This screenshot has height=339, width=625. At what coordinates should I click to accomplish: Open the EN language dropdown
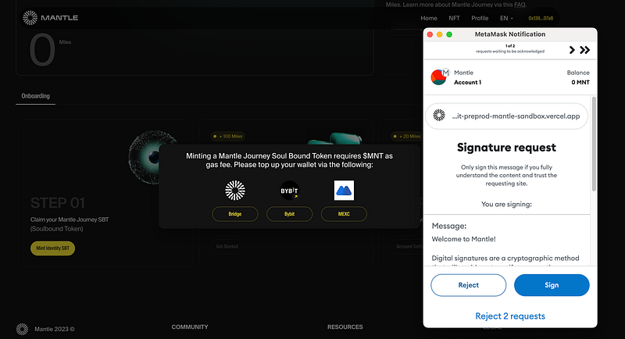pyautogui.click(x=506, y=18)
